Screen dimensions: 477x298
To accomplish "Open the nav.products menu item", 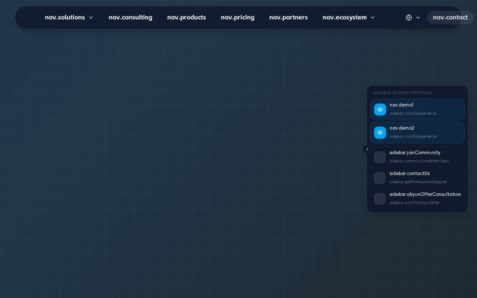I will (x=187, y=18).
